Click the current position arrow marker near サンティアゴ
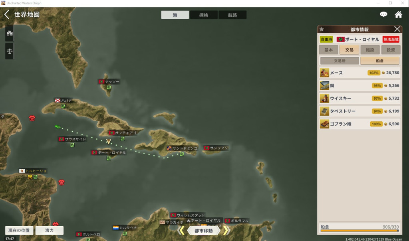 109,142
